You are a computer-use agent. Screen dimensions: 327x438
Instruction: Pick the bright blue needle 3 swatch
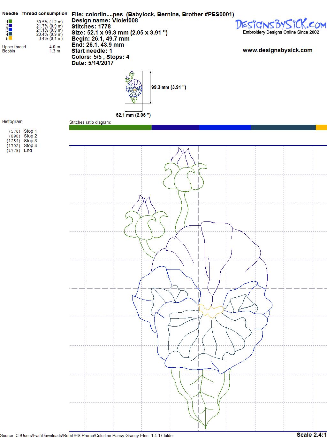(10, 30)
